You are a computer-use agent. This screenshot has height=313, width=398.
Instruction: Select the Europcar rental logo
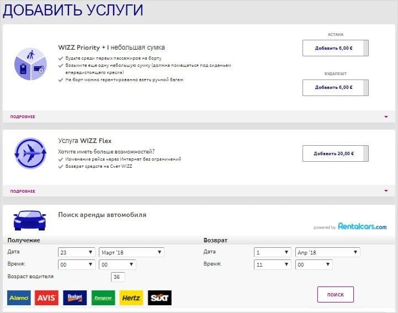click(x=103, y=298)
